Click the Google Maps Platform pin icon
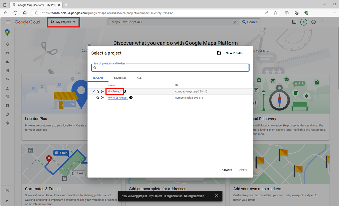This screenshot has height=206, width=339. (7, 33)
